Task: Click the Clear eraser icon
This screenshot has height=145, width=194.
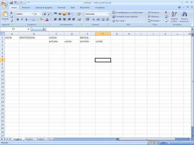Action: click(166, 21)
